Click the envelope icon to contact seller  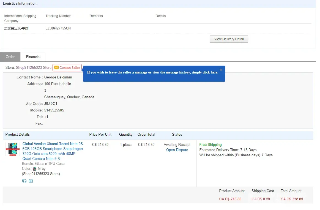(x=56, y=68)
